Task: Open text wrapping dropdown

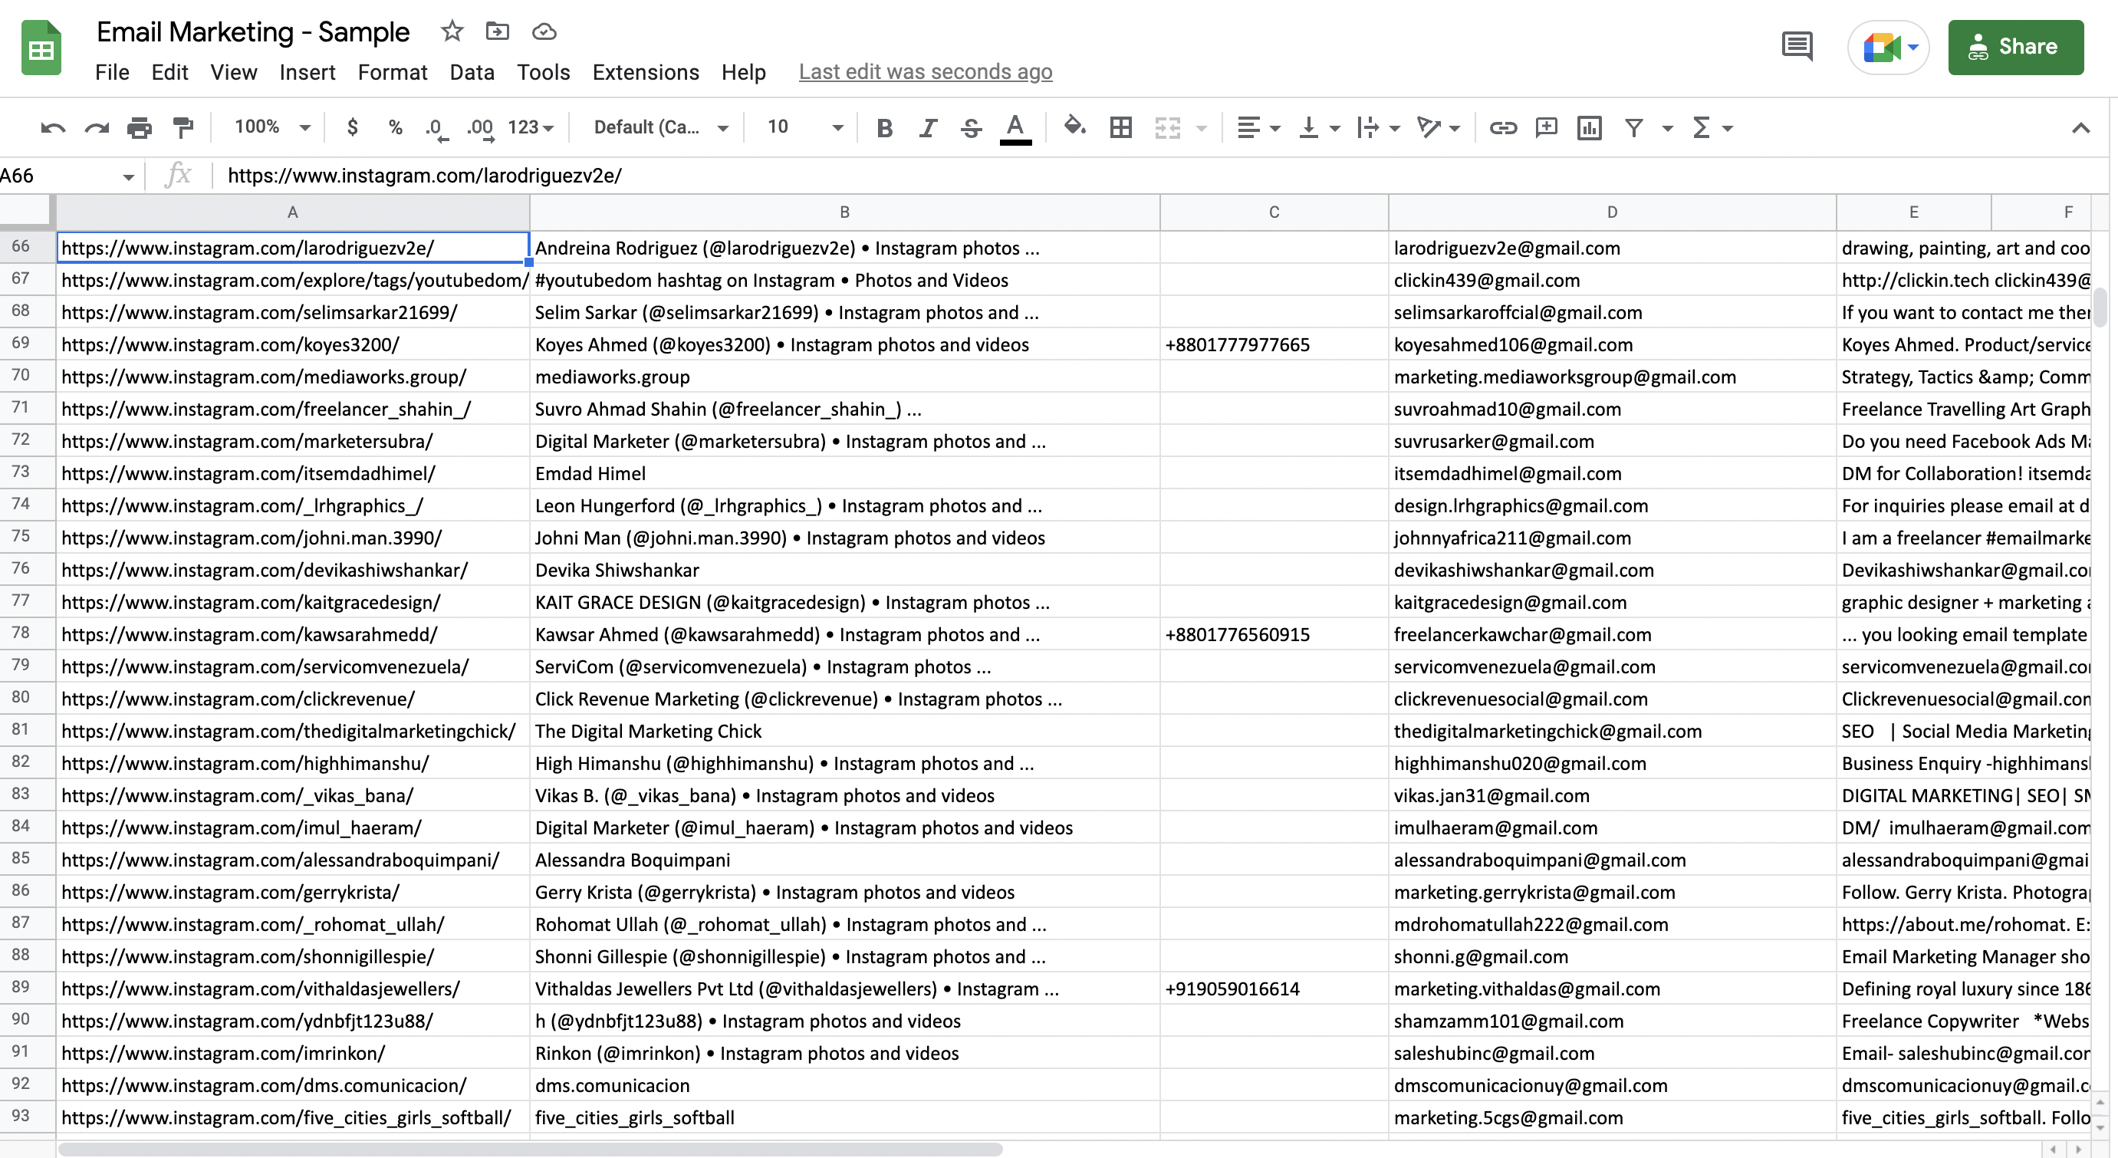Action: coord(1378,127)
